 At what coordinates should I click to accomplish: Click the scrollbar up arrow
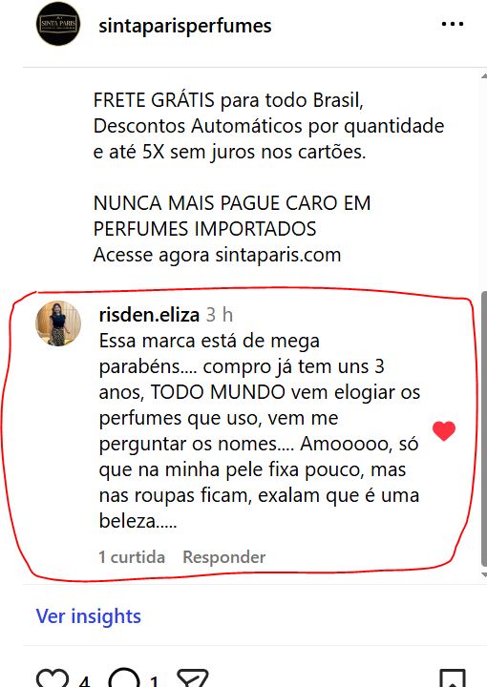tap(484, 76)
